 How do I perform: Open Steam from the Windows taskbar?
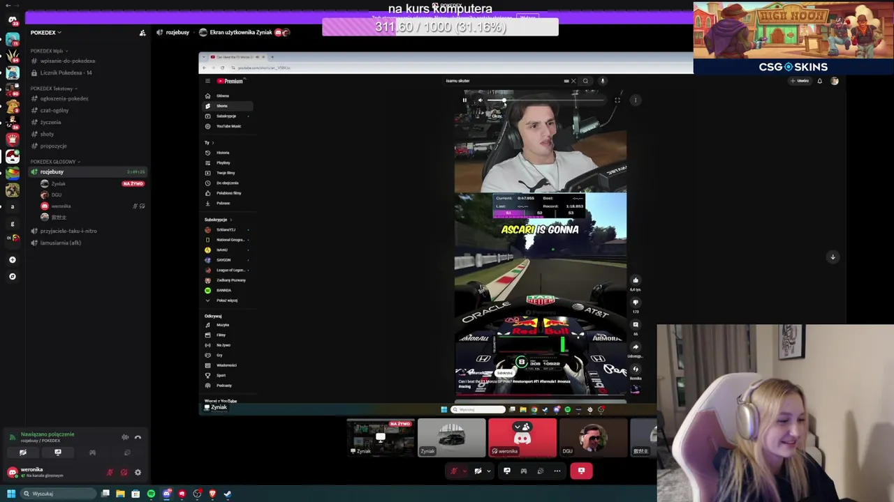coord(228,494)
